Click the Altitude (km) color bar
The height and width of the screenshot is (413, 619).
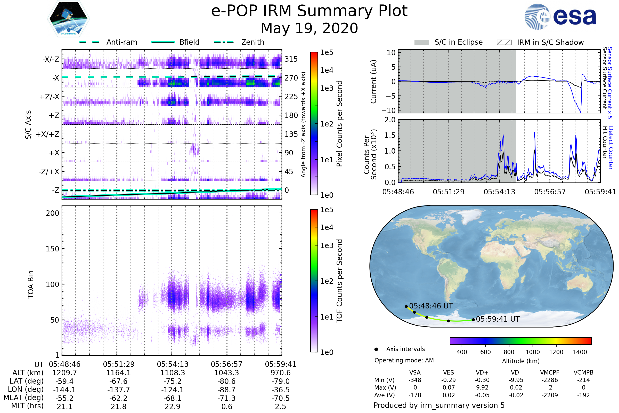pyautogui.click(x=521, y=341)
